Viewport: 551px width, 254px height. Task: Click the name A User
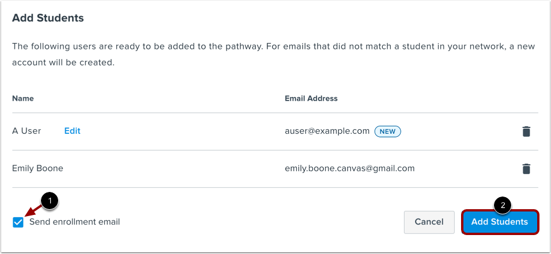point(27,131)
